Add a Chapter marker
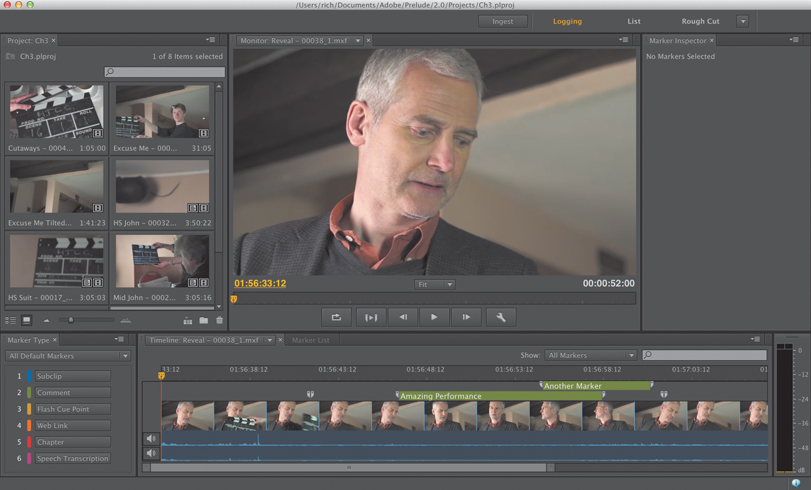 pos(72,442)
